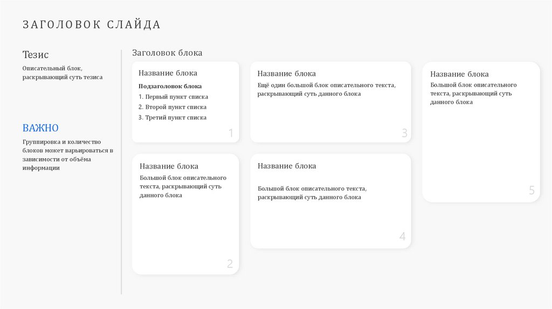The width and height of the screenshot is (552, 309).
Task: Click the number 5 on the card
Action: point(532,191)
